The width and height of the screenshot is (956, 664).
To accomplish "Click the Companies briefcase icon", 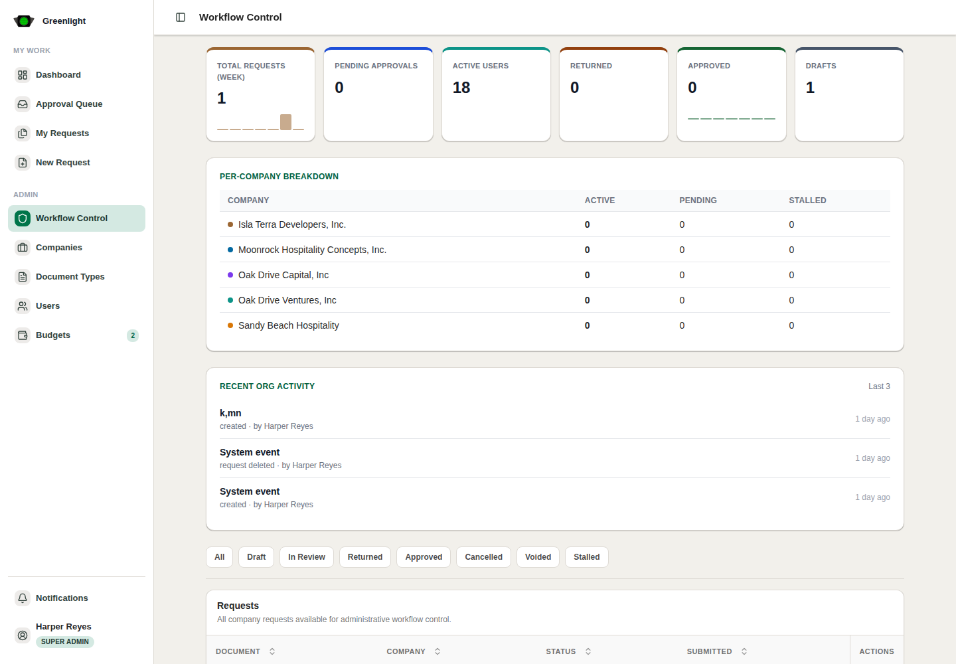I will 23,248.
